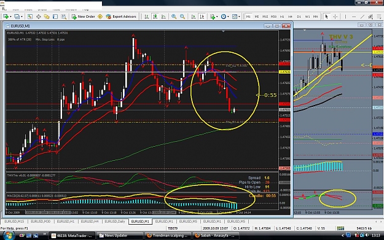Select the trendline drawing tool
Viewport: 384px width, 240px height.
[362, 17]
